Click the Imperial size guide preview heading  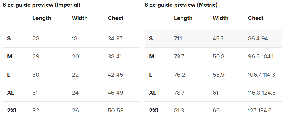pos(41,5)
